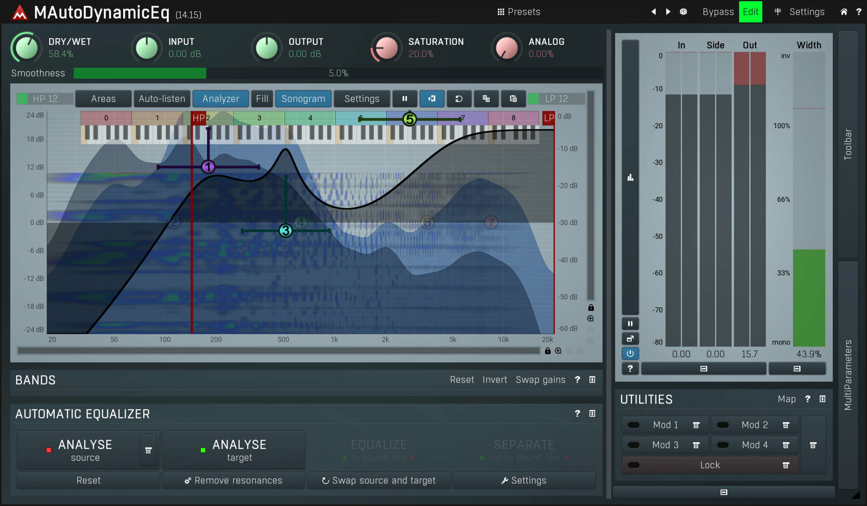The image size is (867, 506).
Task: Click the copy EQ curve icon
Action: point(486,99)
